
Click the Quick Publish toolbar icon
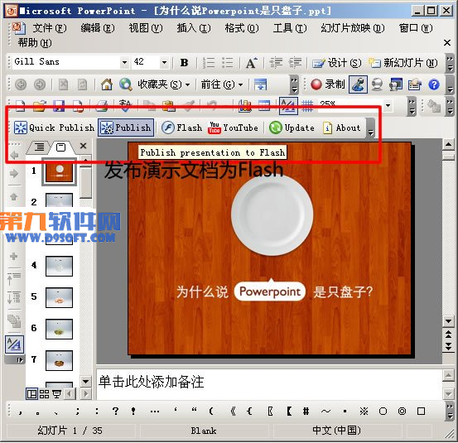click(55, 128)
